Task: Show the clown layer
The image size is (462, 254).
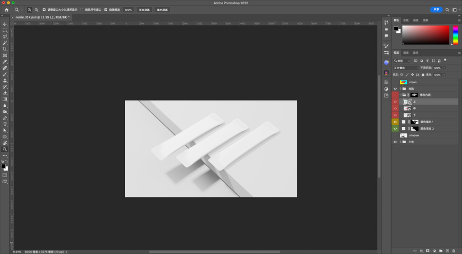Action: [x=395, y=82]
